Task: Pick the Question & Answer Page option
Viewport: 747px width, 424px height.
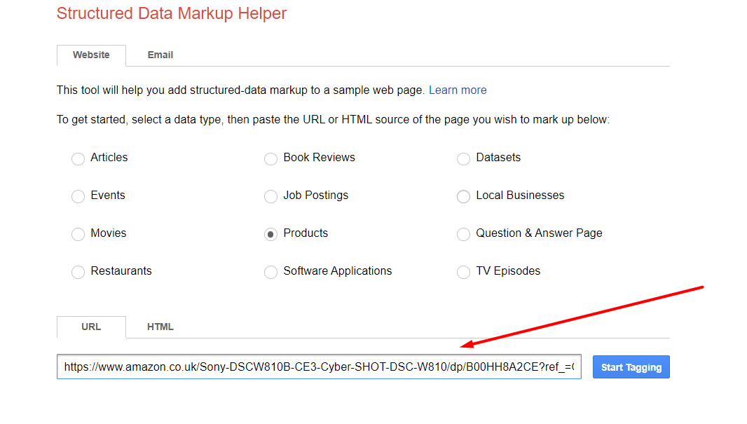Action: (x=463, y=235)
